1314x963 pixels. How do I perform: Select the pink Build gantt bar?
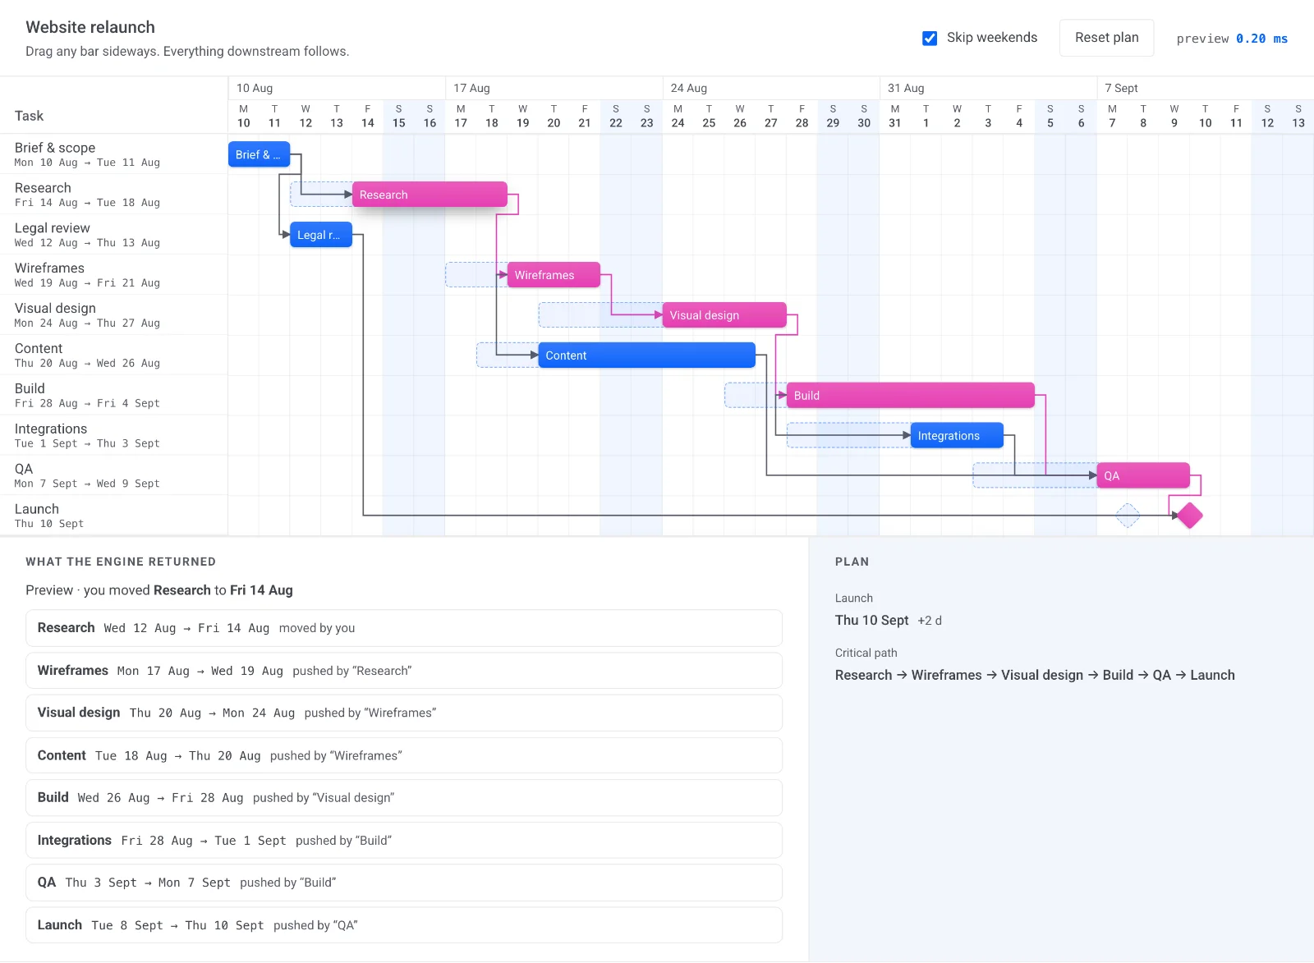point(911,396)
